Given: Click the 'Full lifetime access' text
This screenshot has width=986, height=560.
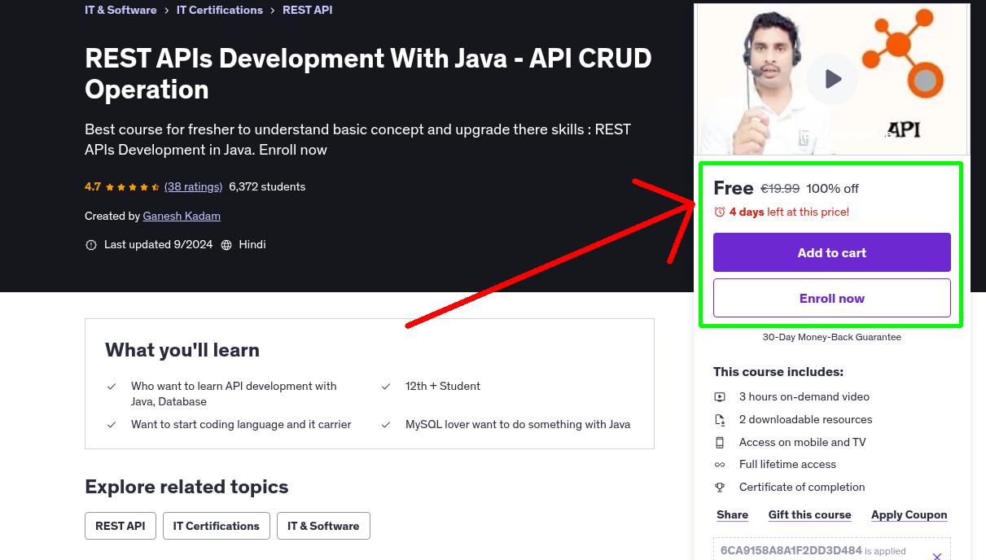Looking at the screenshot, I should (787, 464).
